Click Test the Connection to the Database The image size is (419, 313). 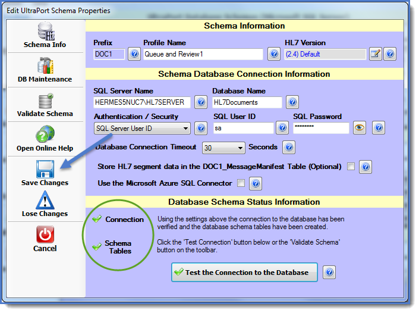click(x=244, y=273)
